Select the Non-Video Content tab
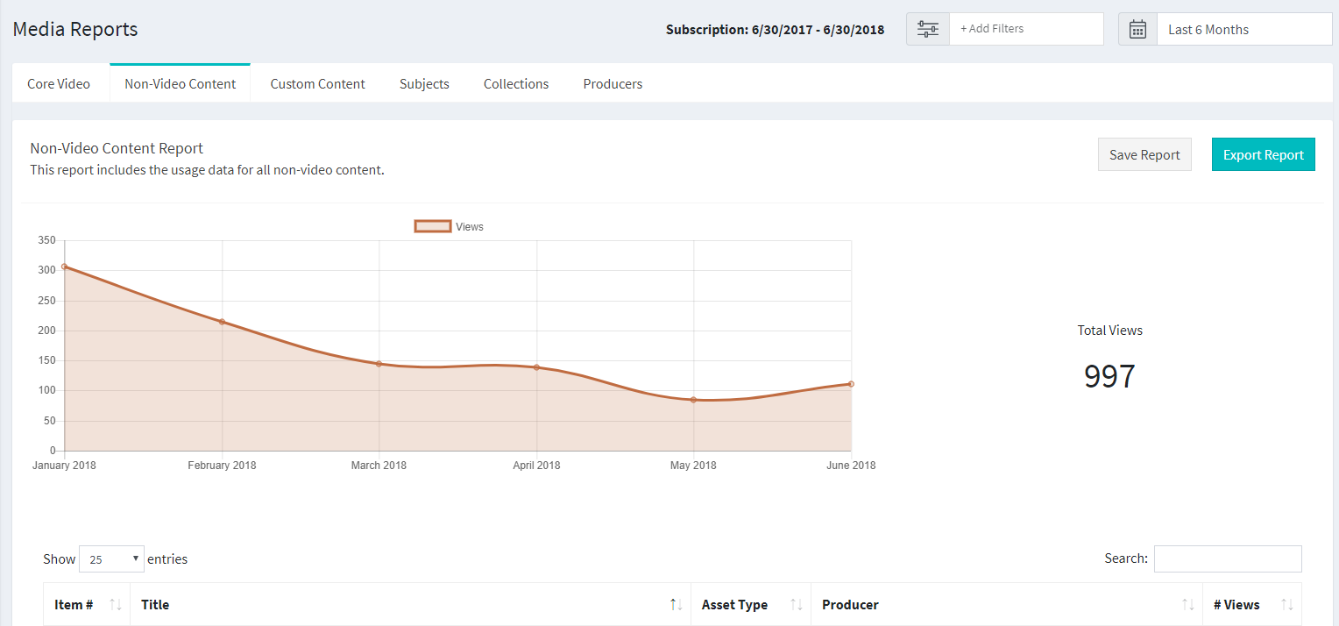 click(x=181, y=84)
